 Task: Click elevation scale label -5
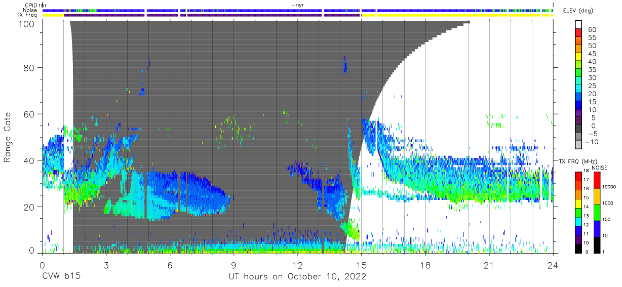[592, 134]
